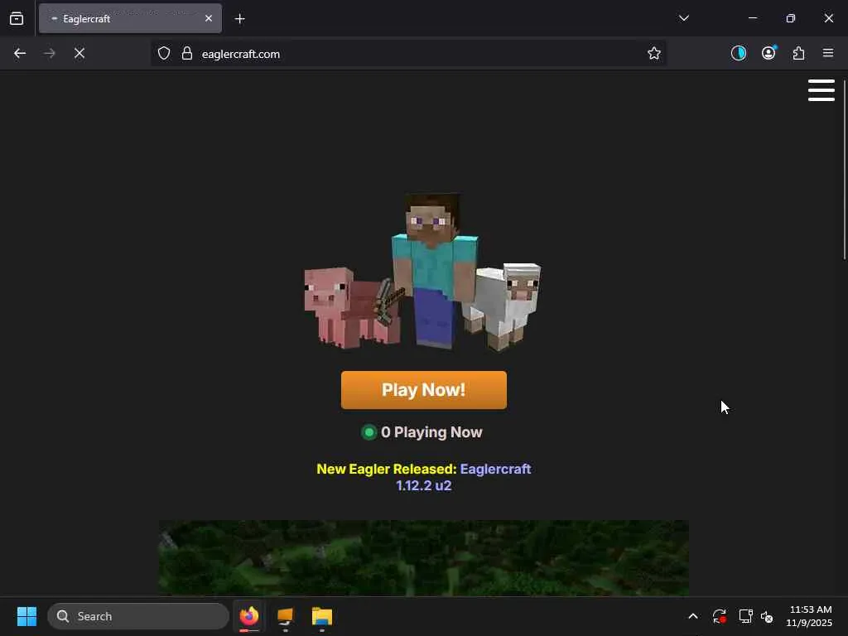
Task: Click the Steve with pig and sheep image
Action: click(423, 272)
